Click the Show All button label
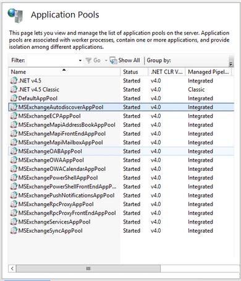The height and width of the screenshot is (281, 241). pyautogui.click(x=129, y=61)
